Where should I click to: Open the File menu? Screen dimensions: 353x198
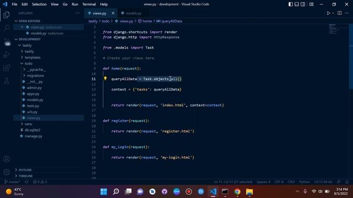(x=14, y=4)
